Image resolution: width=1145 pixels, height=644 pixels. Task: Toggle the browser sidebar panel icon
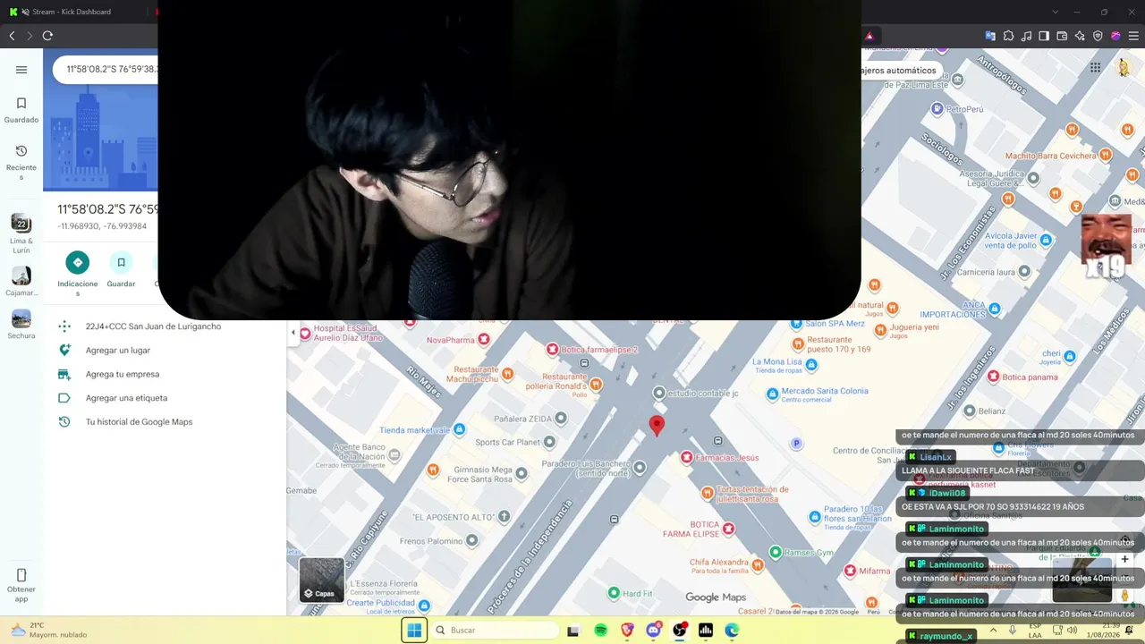tap(1044, 36)
